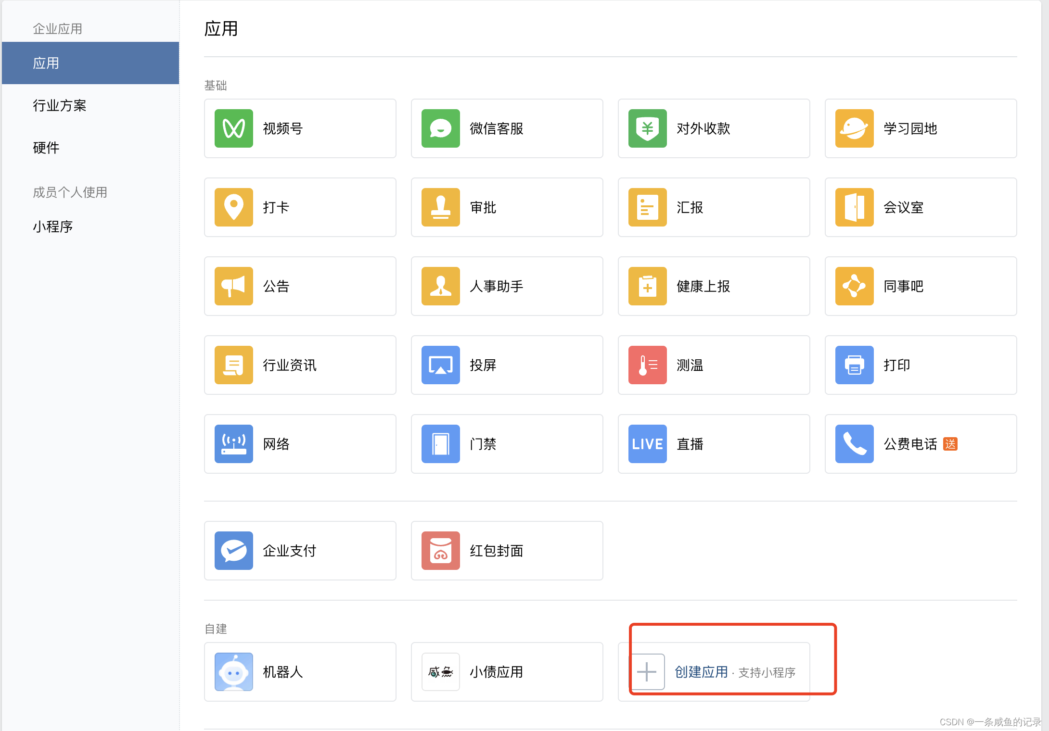The height and width of the screenshot is (731, 1049).
Task: Click the 微信客服 chat icon
Action: 441,128
